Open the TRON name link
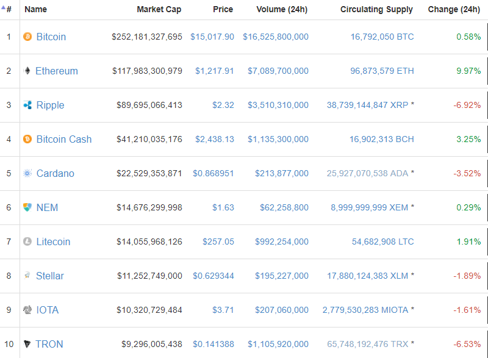 [x=49, y=344]
